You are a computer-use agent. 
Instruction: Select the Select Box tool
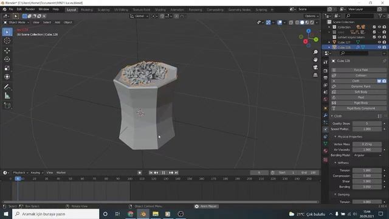point(7,32)
